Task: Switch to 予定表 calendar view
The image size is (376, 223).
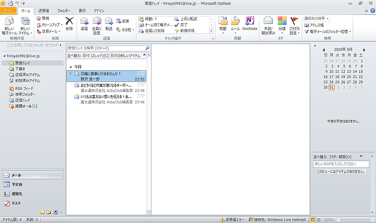Action: [x=33, y=184]
